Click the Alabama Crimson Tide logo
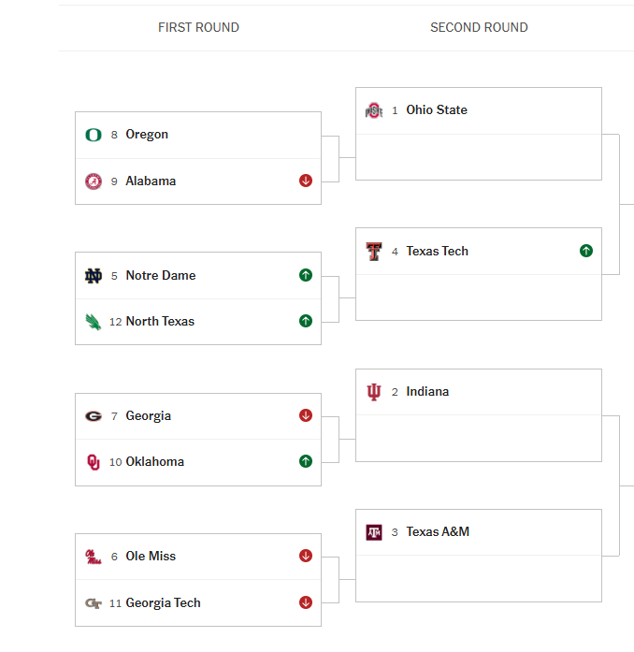Screen dimensions: 634x652 (x=93, y=181)
